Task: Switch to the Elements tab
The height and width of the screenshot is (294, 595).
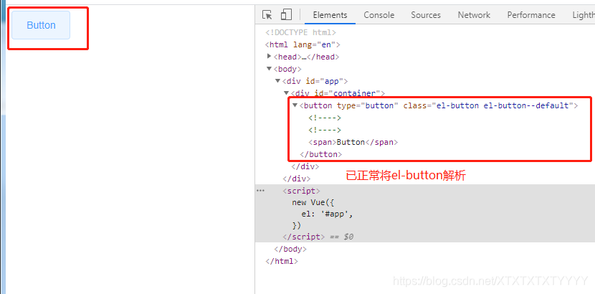Action: pos(330,15)
